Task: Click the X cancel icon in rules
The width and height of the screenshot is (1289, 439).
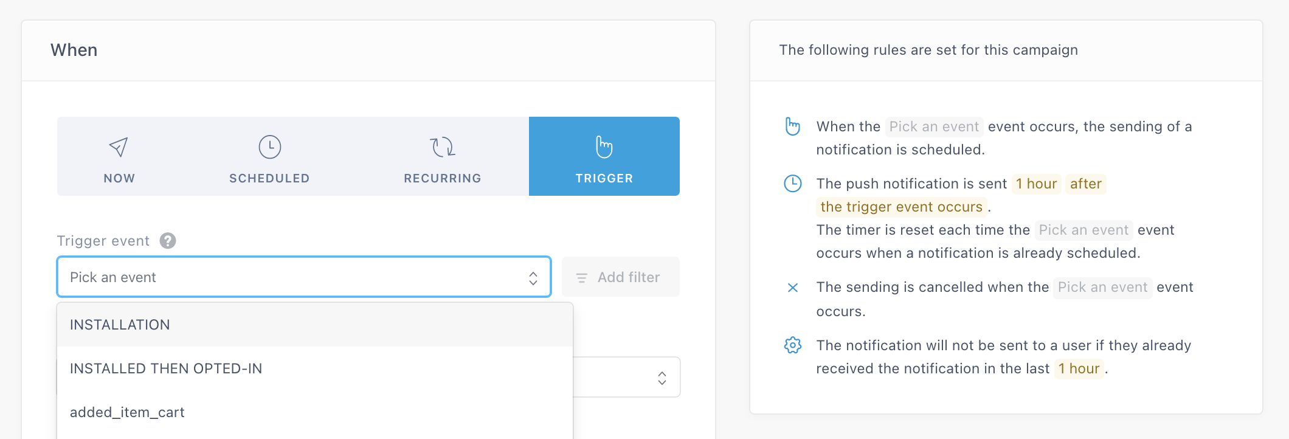Action: tap(793, 288)
